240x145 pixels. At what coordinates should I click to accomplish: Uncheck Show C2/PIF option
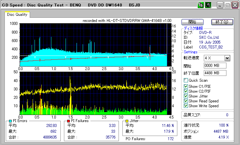point(186,91)
